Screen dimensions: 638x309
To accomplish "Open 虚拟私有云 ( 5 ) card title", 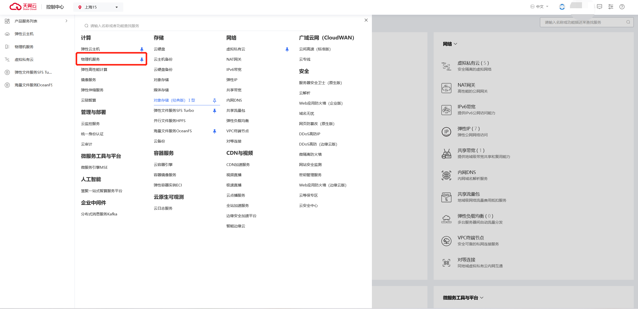I will (x=473, y=63).
